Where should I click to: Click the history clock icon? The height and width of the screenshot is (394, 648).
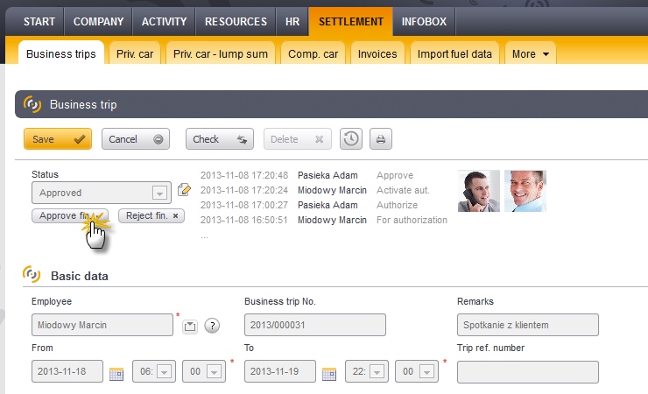coord(350,139)
